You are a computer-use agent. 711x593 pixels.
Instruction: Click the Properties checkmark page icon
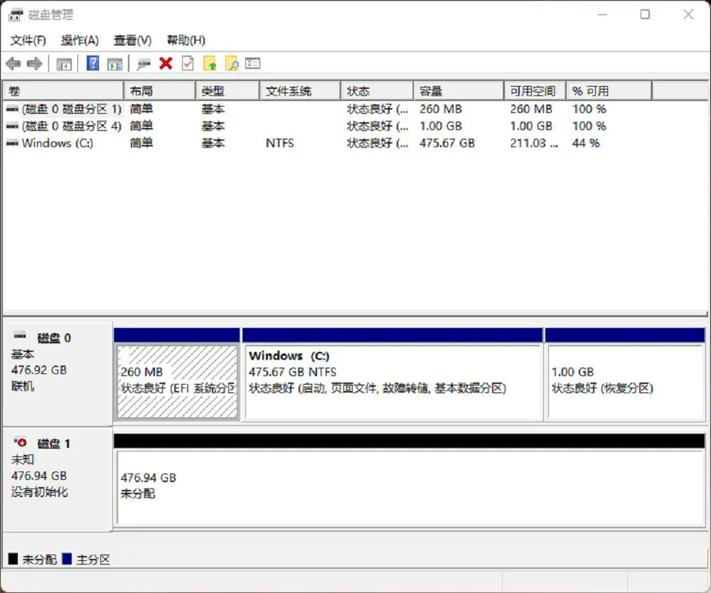click(188, 64)
